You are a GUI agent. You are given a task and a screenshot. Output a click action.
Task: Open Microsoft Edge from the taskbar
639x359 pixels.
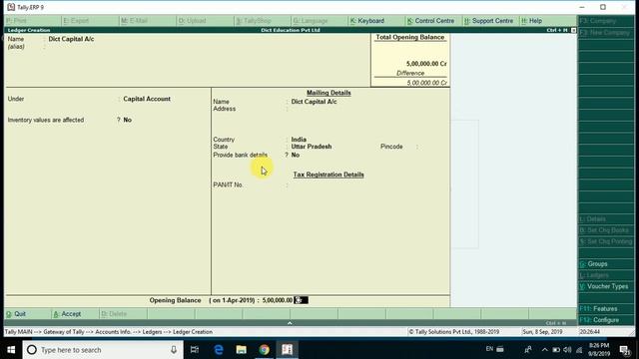(219, 350)
